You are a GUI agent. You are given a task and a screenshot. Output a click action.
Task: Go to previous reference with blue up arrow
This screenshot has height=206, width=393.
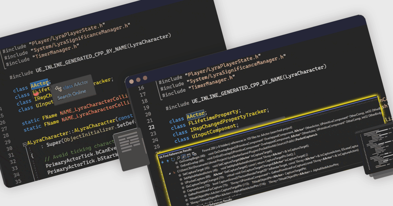168,161
